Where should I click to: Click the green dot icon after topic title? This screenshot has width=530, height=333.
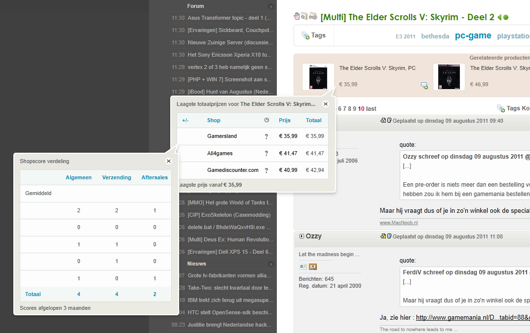506,17
